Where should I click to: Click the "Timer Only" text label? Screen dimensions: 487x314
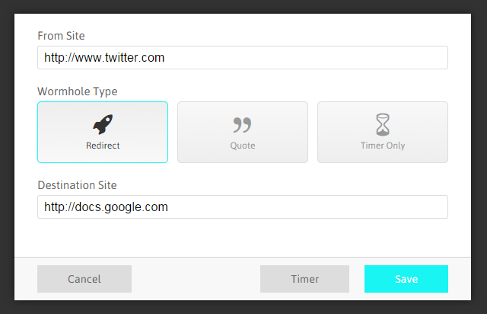[382, 146]
